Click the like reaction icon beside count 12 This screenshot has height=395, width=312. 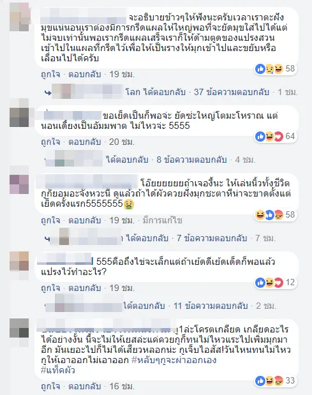260,283
